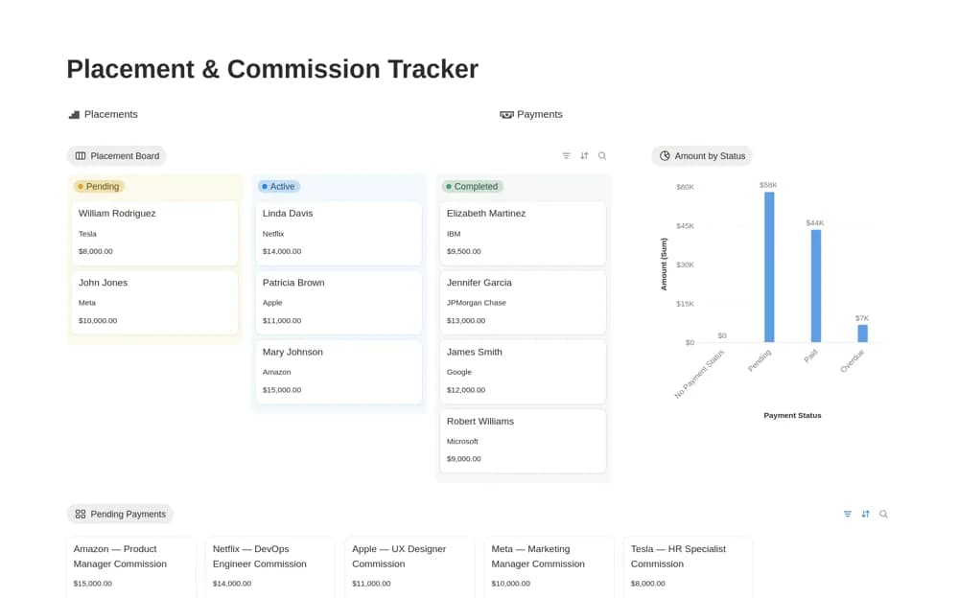The width and height of the screenshot is (959, 598).
Task: Click the page title Placement & Commission Tracker
Action: pyautogui.click(x=272, y=69)
